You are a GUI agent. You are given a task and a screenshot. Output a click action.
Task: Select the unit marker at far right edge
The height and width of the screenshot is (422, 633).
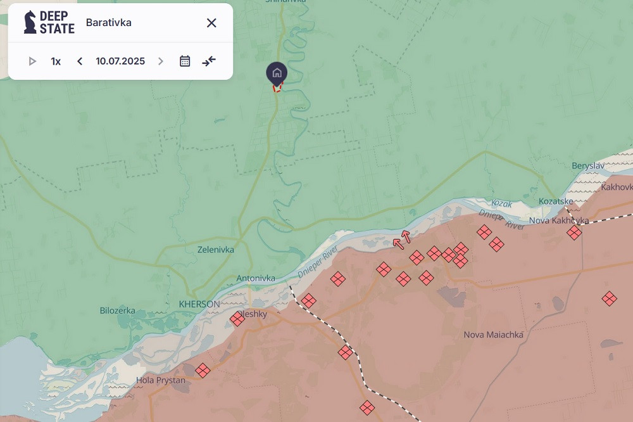pyautogui.click(x=609, y=298)
